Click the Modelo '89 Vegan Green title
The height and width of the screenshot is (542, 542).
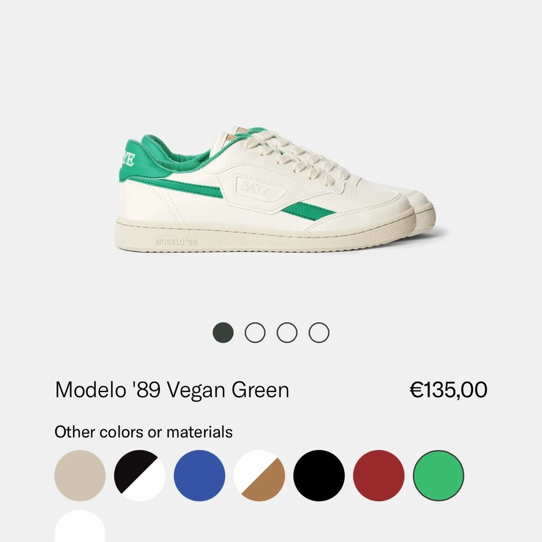(172, 389)
